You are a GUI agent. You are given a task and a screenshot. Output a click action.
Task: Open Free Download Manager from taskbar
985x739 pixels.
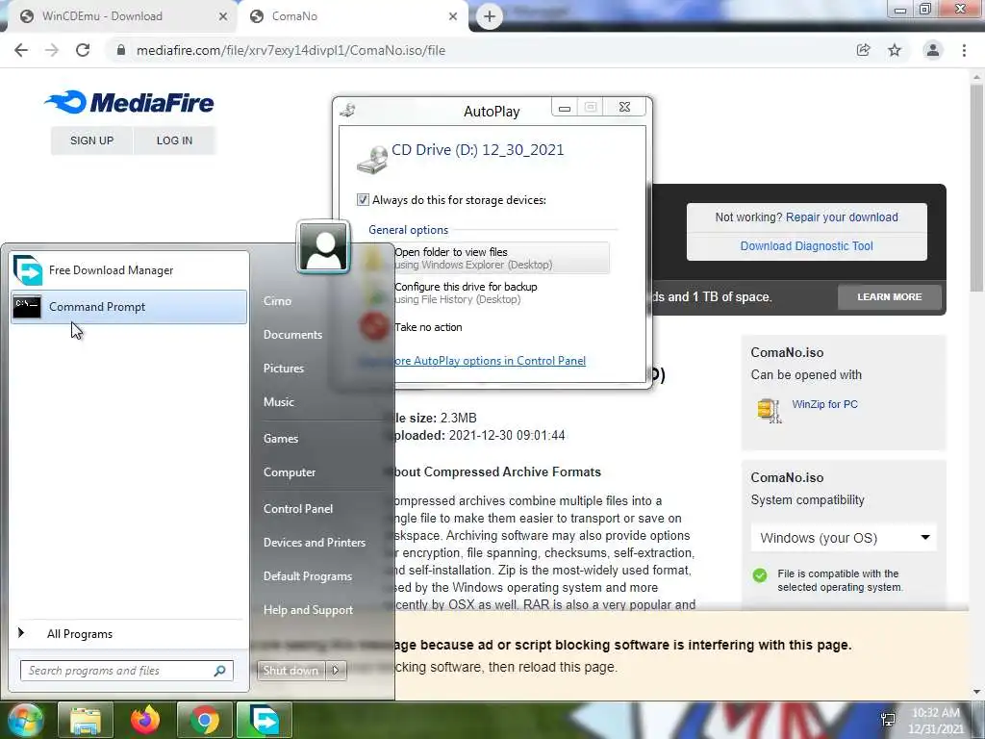pos(265,720)
